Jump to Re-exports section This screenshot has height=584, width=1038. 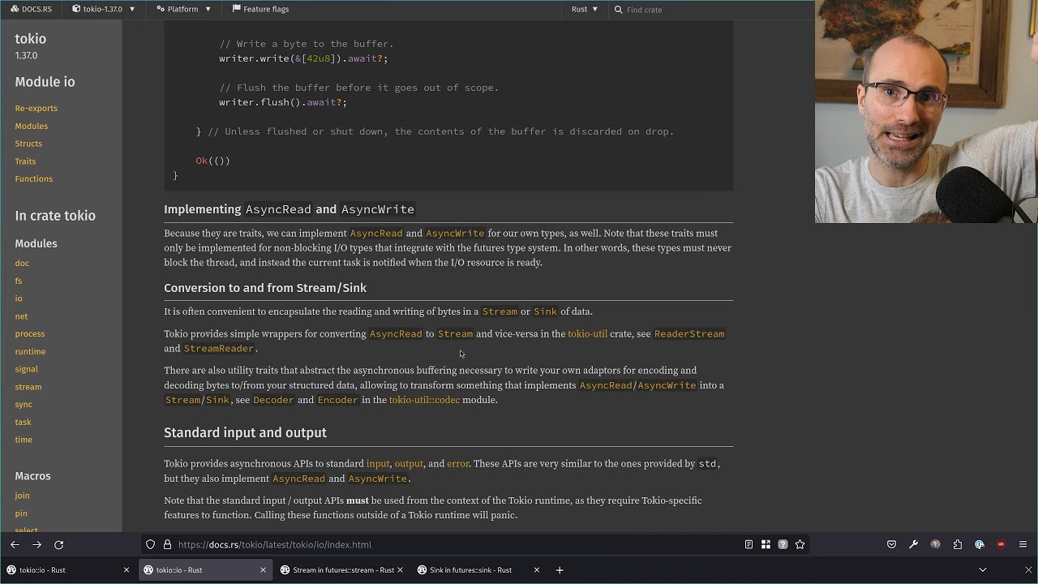click(36, 108)
